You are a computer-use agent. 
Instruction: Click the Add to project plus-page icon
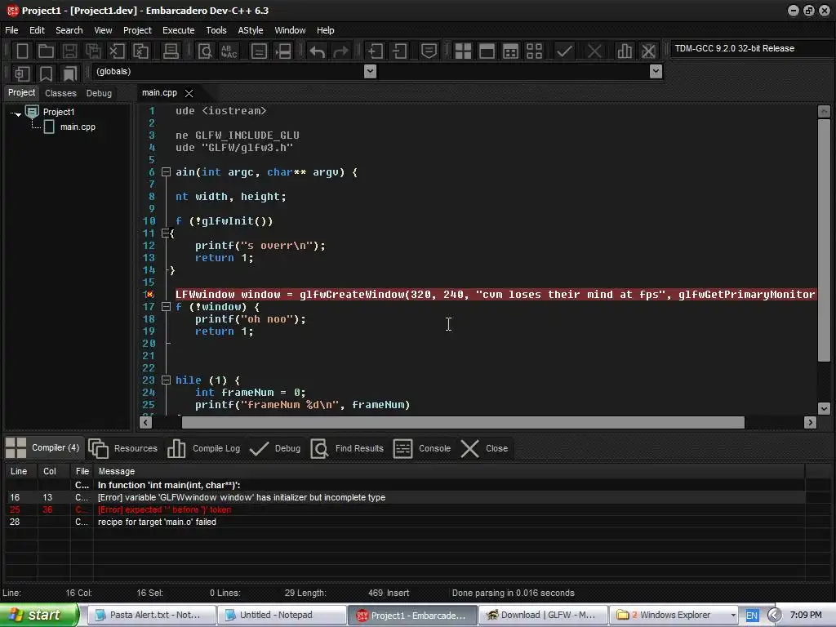[x=376, y=51]
